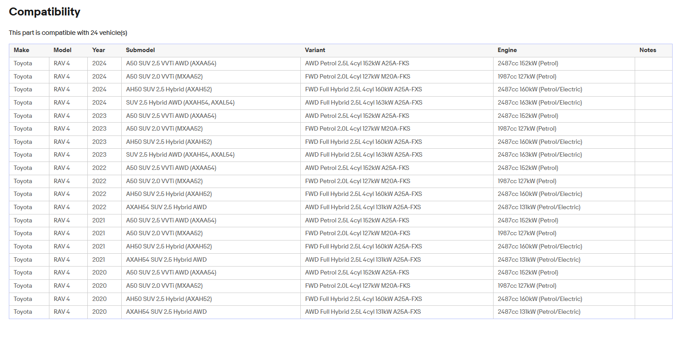Click the 2023 '2487cc 160kW (Petrol/Electric)' engine cell
This screenshot has height=342, width=681.
point(564,142)
